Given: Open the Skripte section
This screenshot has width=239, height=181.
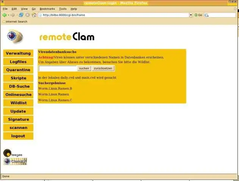Looking at the screenshot, I should click(18, 78).
